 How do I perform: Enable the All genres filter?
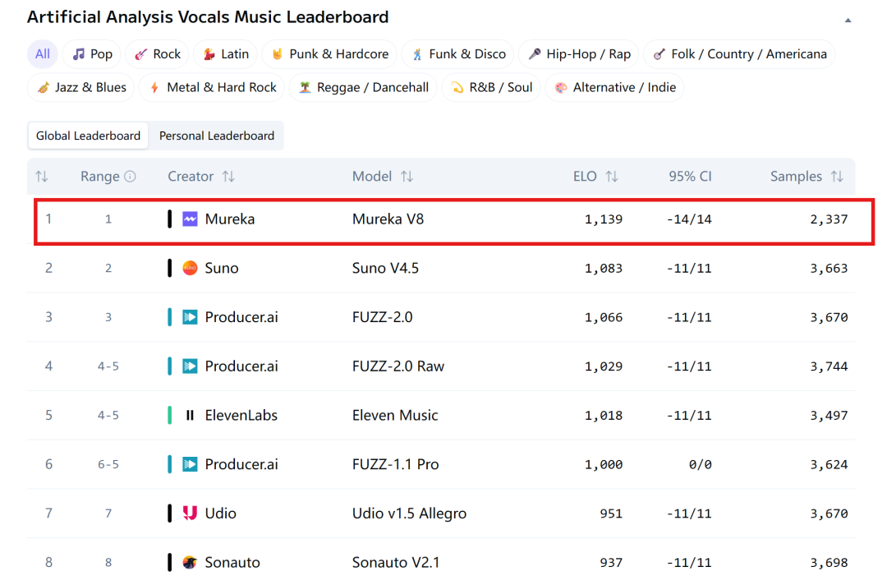(x=43, y=54)
